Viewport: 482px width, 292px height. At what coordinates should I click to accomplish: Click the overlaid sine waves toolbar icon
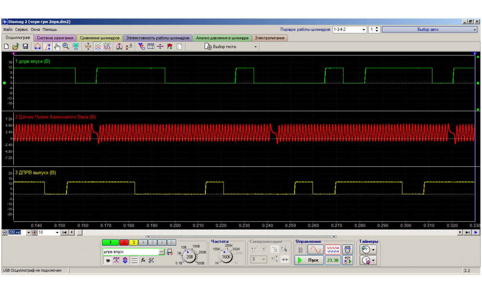point(107,46)
